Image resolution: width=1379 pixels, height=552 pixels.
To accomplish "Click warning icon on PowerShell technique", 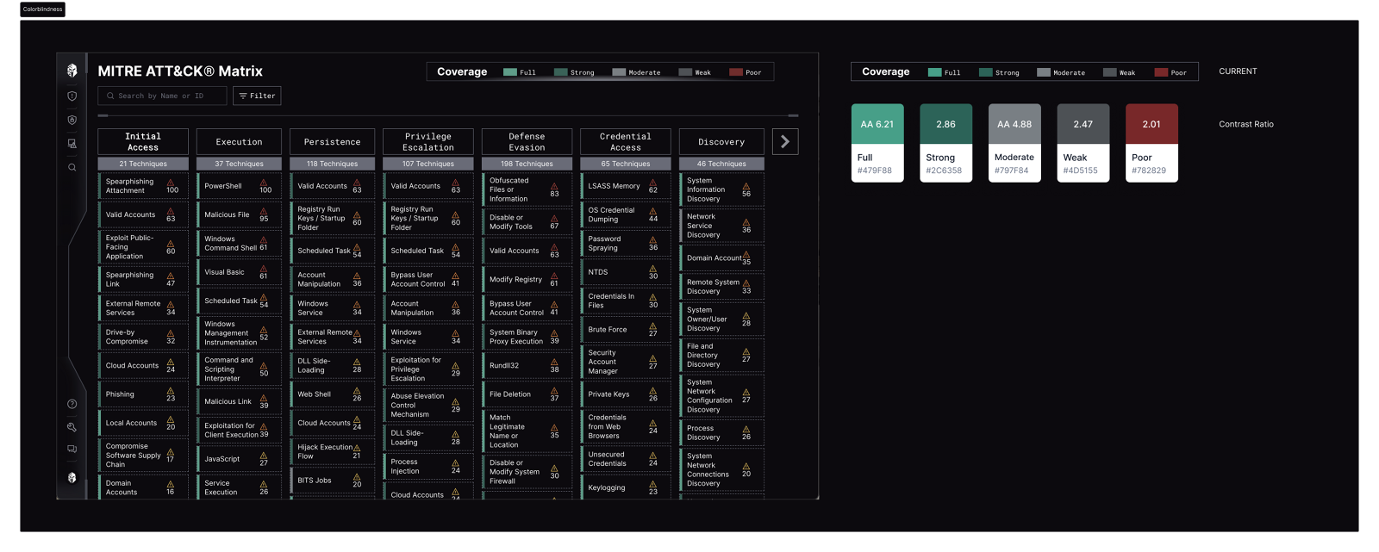I will click(264, 182).
